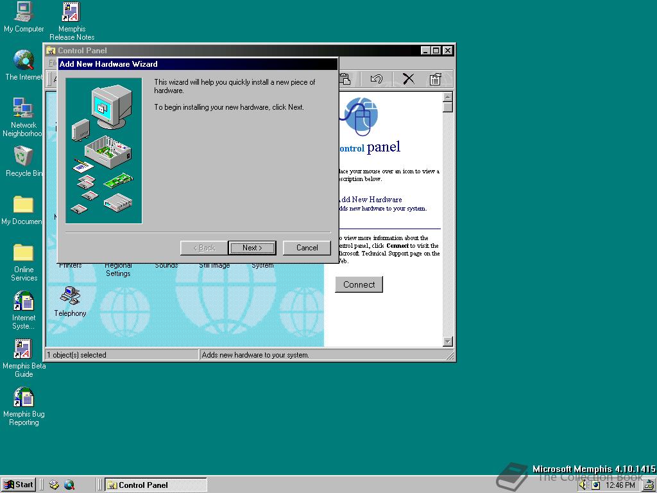
Task: Cancel the Add New Hardware Wizard
Action: pos(307,248)
